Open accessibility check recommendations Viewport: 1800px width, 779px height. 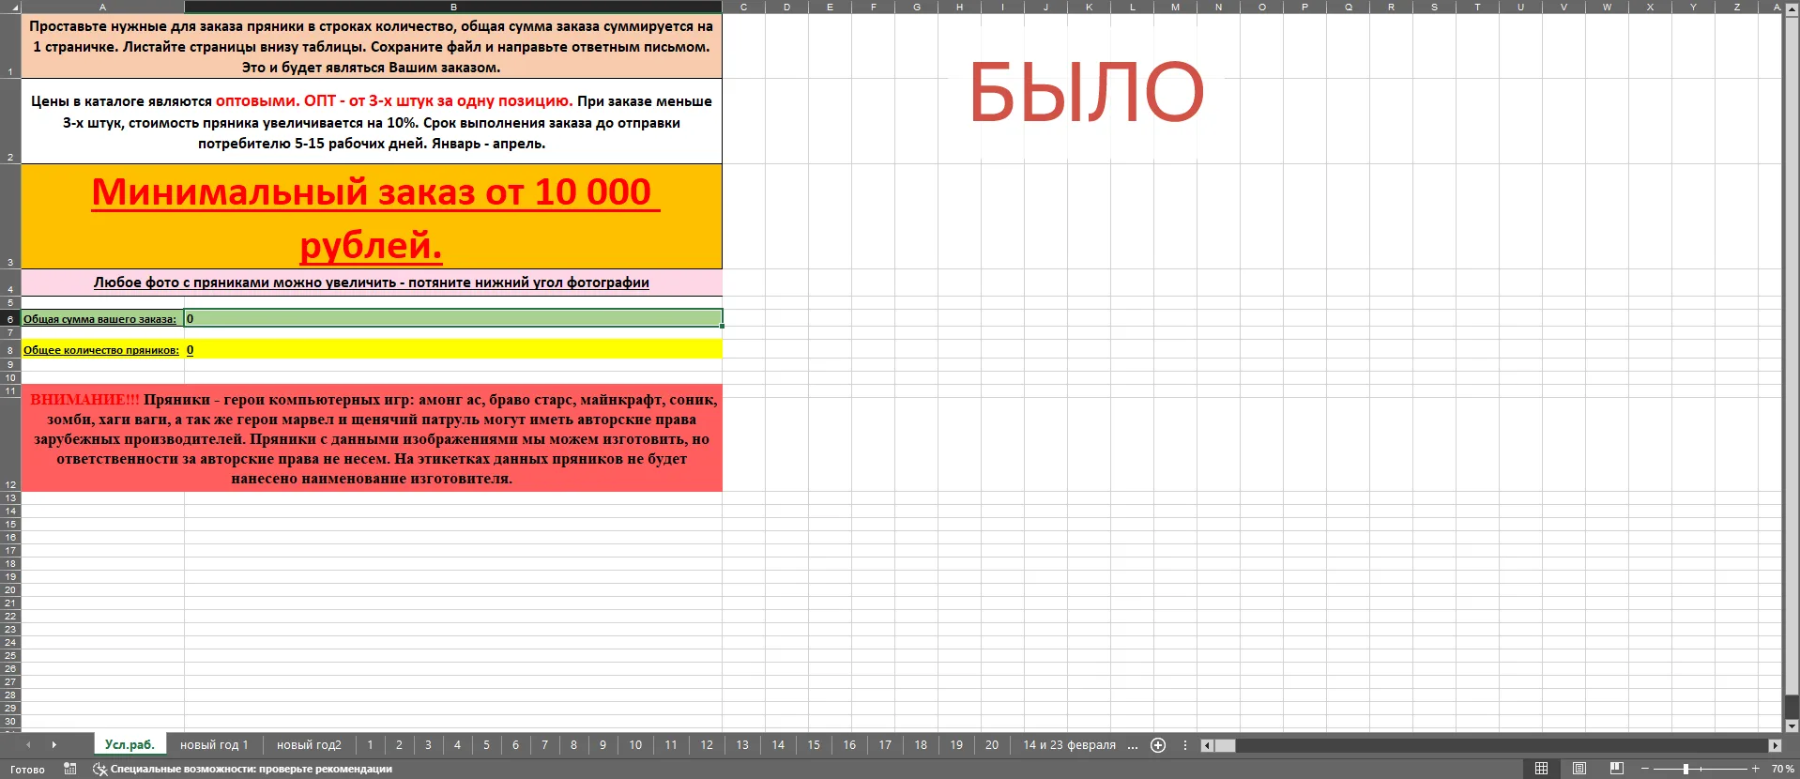pyautogui.click(x=242, y=769)
